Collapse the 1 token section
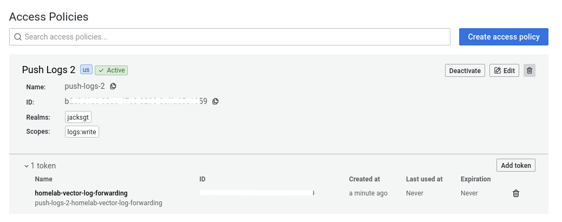Image resolution: width=562 pixels, height=222 pixels. click(x=27, y=166)
